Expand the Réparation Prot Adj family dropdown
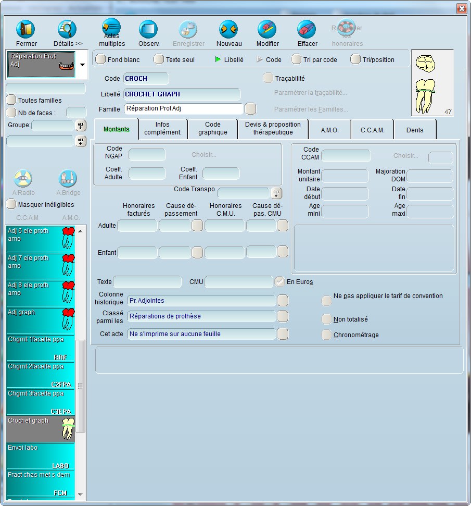 click(83, 66)
